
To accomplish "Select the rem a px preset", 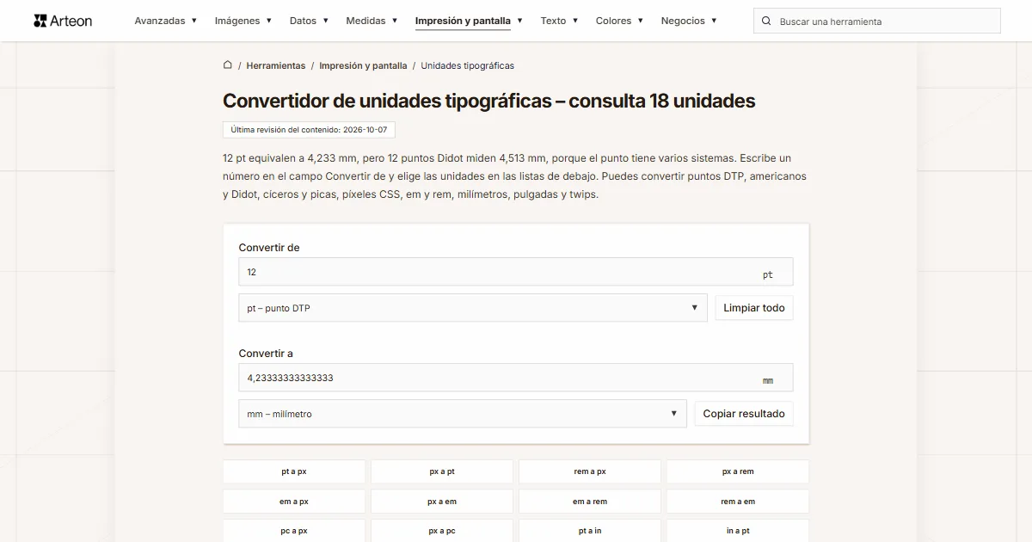I will click(590, 471).
